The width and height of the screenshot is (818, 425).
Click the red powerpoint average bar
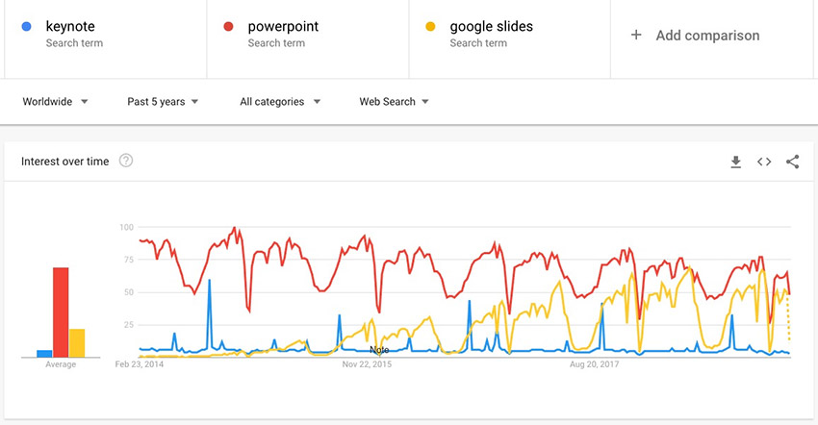[61, 312]
